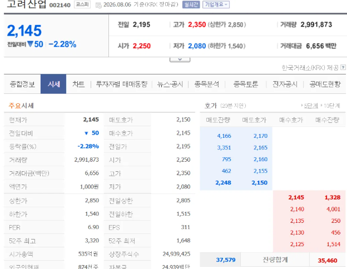The width and height of the screenshot is (347, 269).
Task: Click the 액면가 value 1,000원
Action: pyautogui.click(x=90, y=187)
